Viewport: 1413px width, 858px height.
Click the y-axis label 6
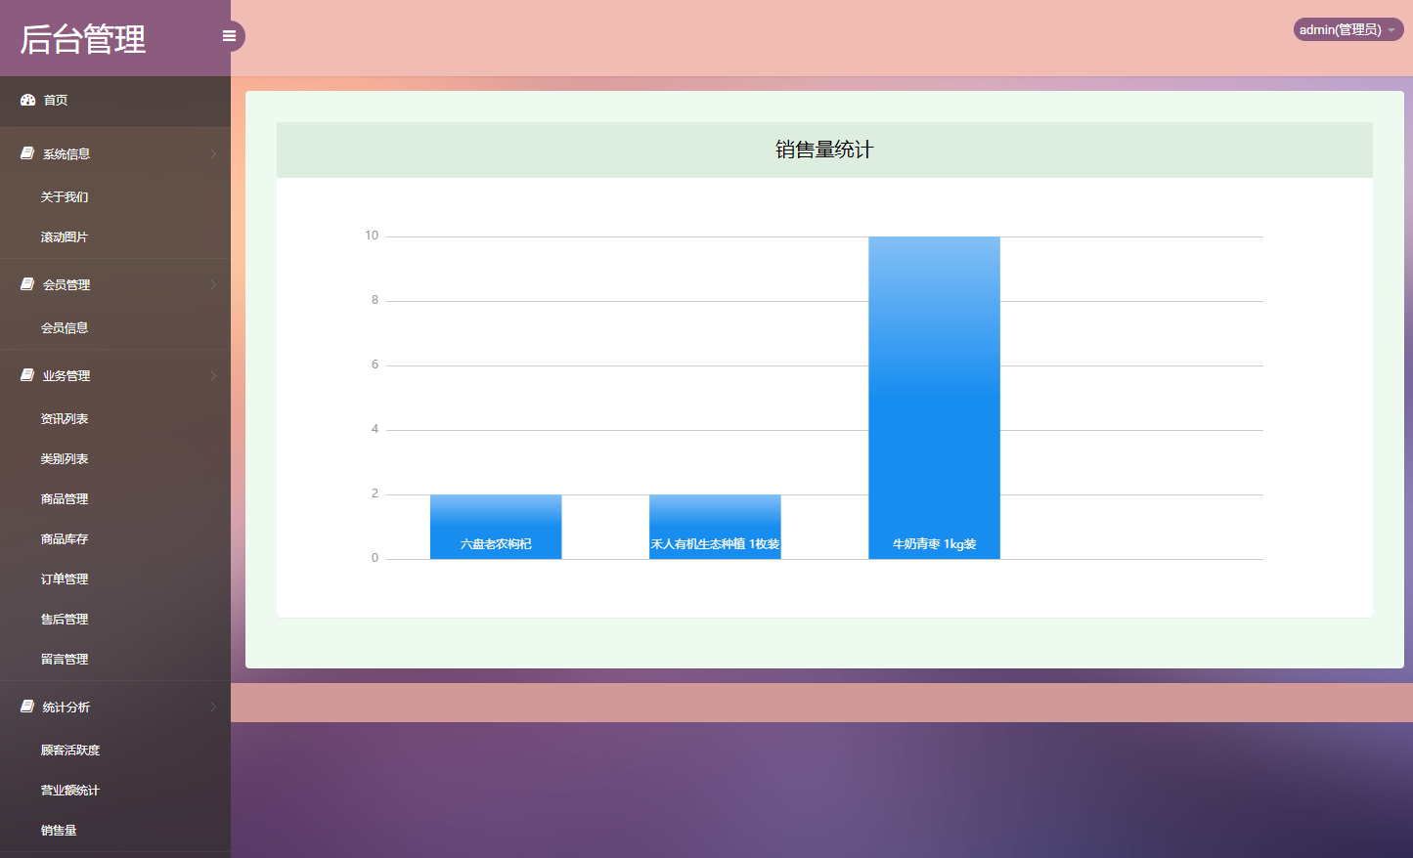click(375, 365)
